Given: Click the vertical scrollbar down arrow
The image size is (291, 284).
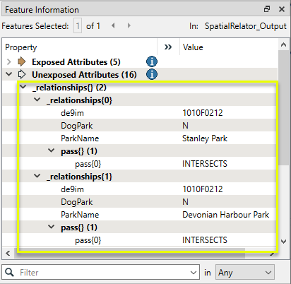Looking at the screenshot, I should [284, 242].
